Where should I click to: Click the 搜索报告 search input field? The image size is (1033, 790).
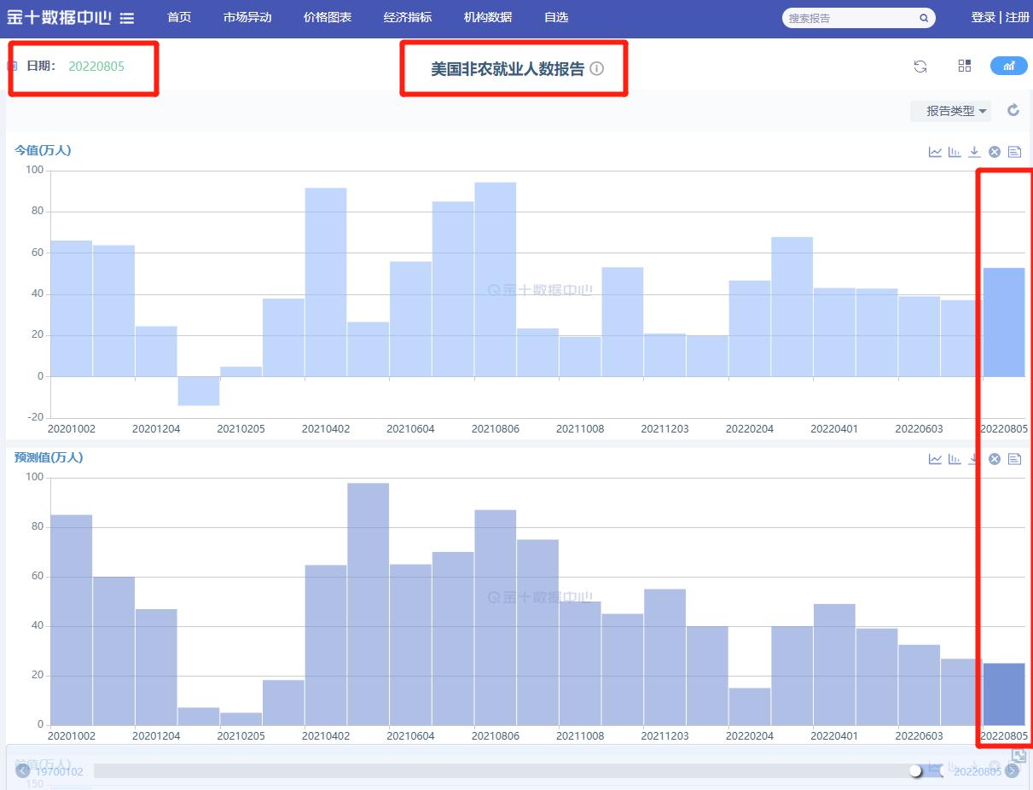[x=849, y=18]
